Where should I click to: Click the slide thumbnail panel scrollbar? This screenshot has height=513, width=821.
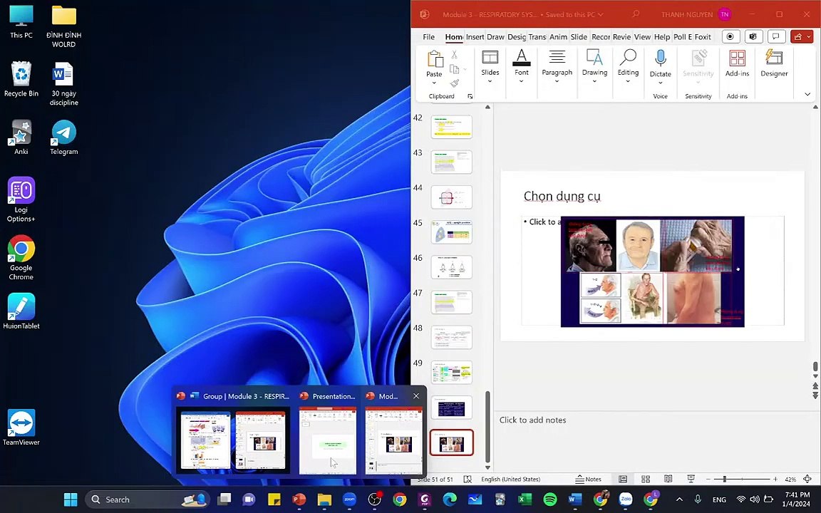(x=488, y=427)
